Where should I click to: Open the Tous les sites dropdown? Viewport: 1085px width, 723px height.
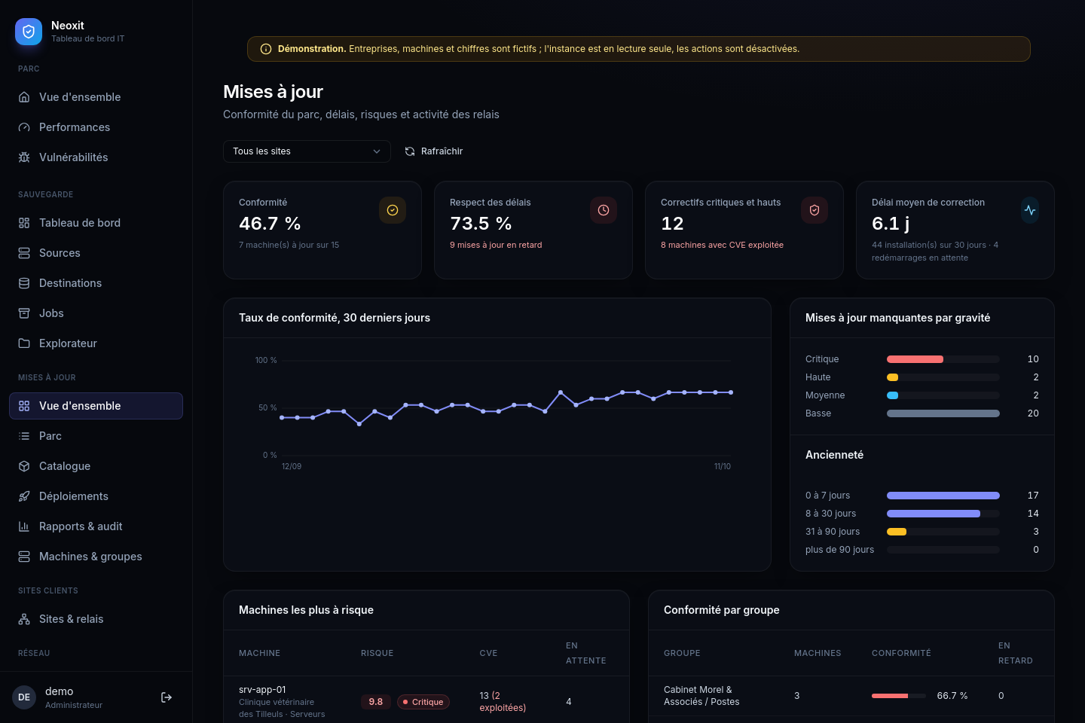pyautogui.click(x=307, y=151)
